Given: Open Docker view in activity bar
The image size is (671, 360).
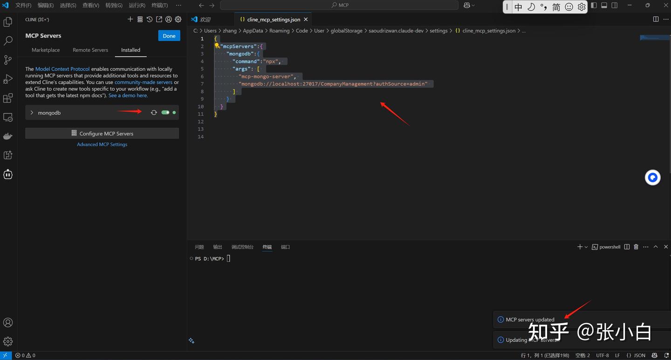Looking at the screenshot, I should pyautogui.click(x=8, y=136).
